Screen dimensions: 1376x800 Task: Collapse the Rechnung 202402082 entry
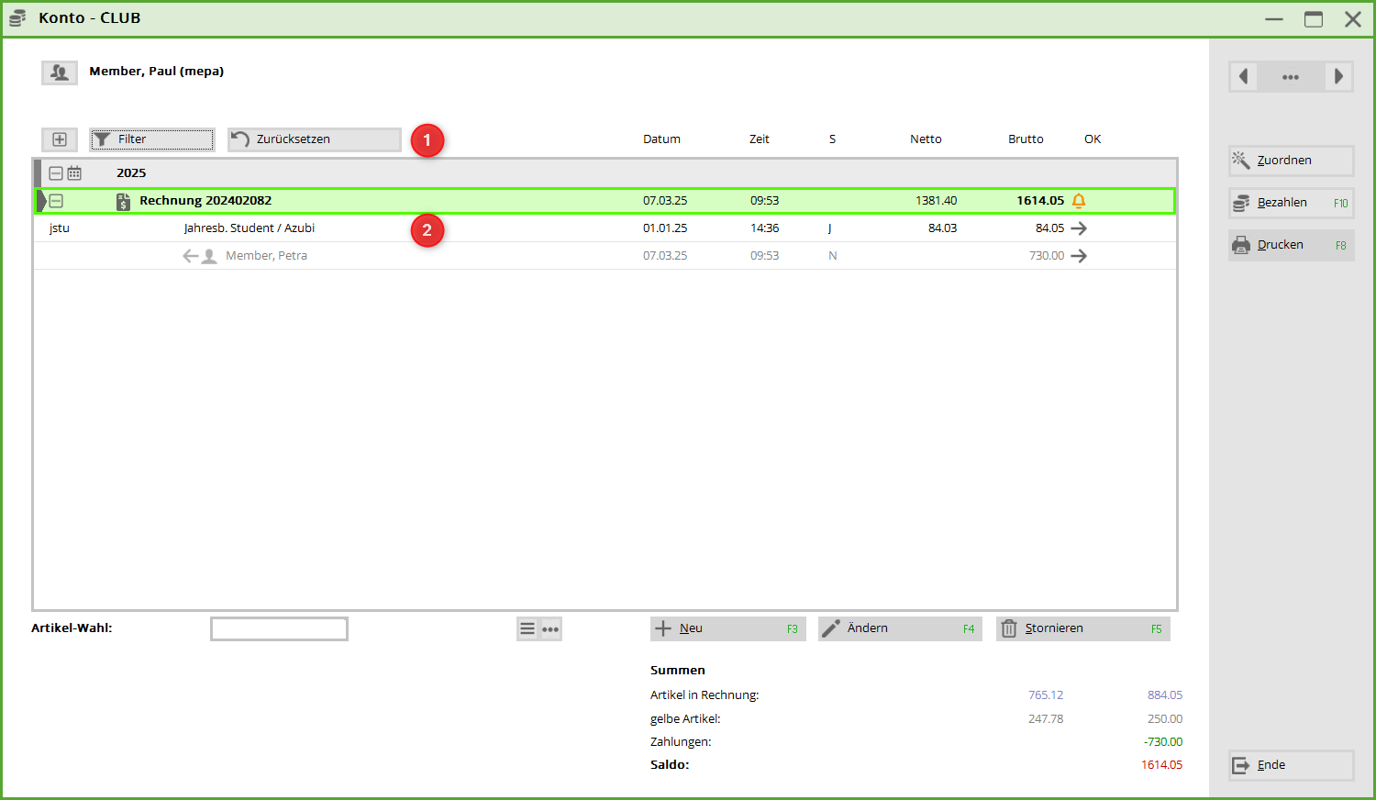(x=56, y=201)
